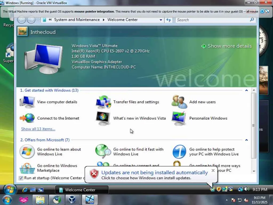This screenshot has width=273, height=205.
Task: Open the pink app on host taskbar
Action: (23, 200)
